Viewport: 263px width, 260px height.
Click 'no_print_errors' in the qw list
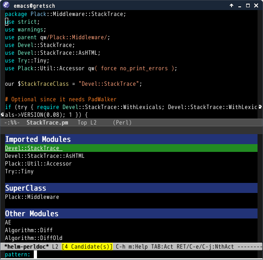tap(144, 68)
